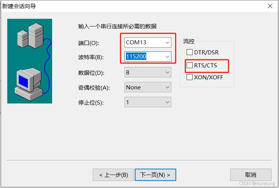The image size is (279, 188).
Task: Enable the DTR/DSR flow control checkbox
Action: click(190, 52)
